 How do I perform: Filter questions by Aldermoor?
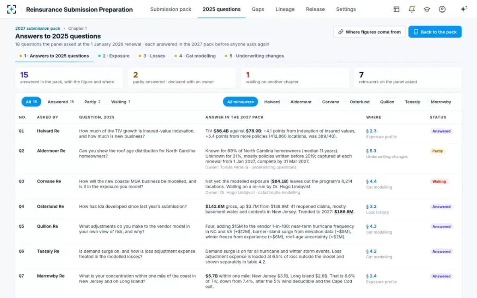click(x=301, y=102)
